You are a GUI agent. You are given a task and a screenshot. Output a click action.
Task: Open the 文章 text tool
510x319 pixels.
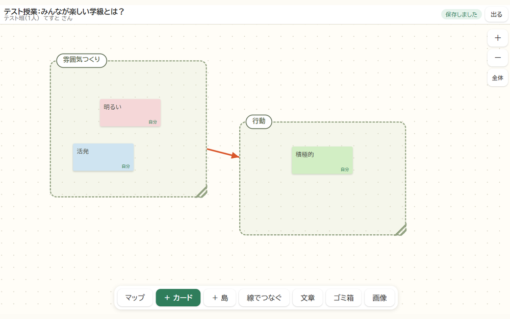tap(308, 298)
